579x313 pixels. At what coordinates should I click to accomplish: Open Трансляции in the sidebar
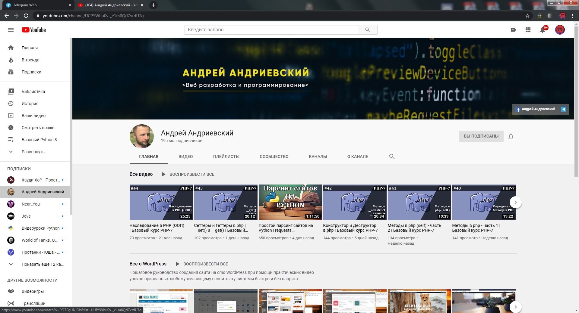pos(35,303)
